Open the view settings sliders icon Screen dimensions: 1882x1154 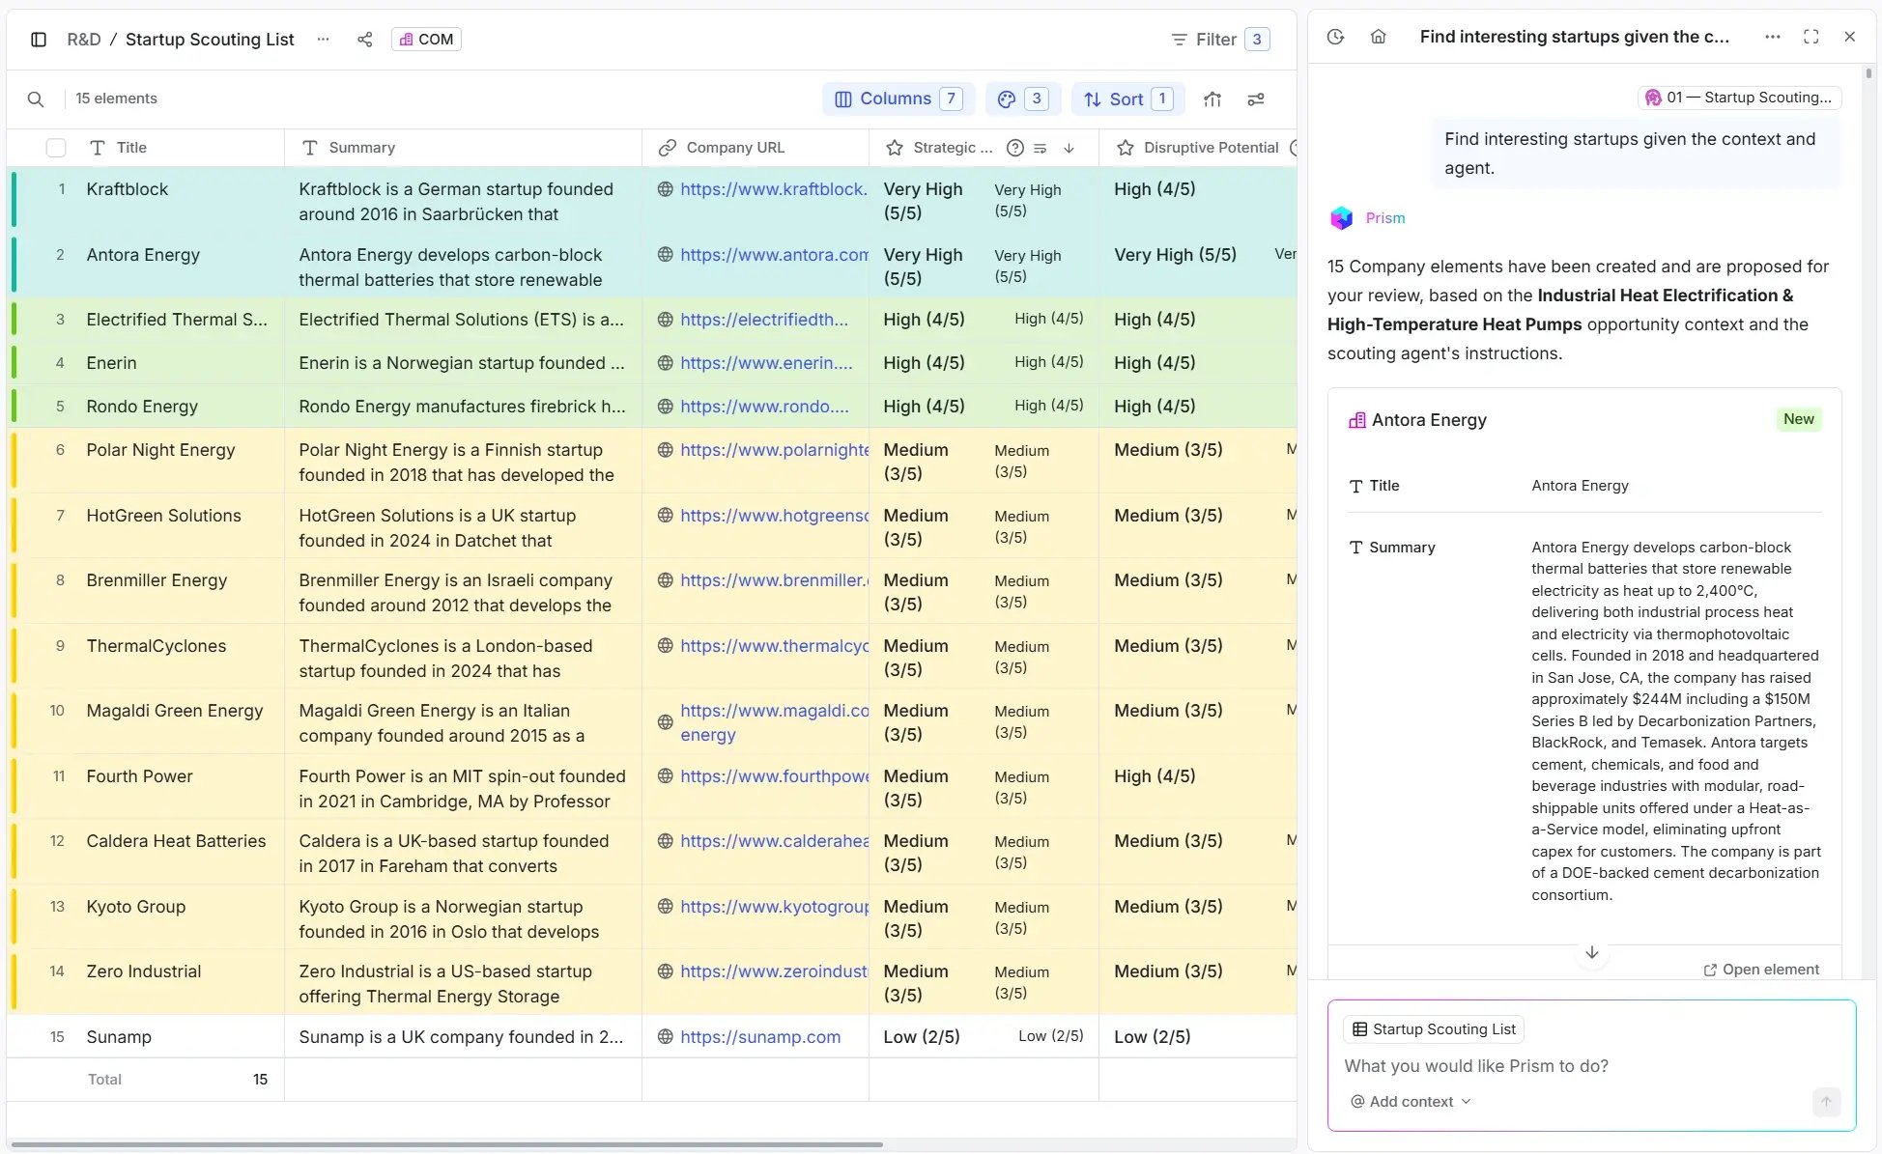(1256, 99)
